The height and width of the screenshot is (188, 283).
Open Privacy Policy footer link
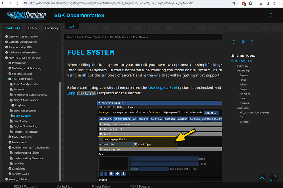click(x=101, y=186)
